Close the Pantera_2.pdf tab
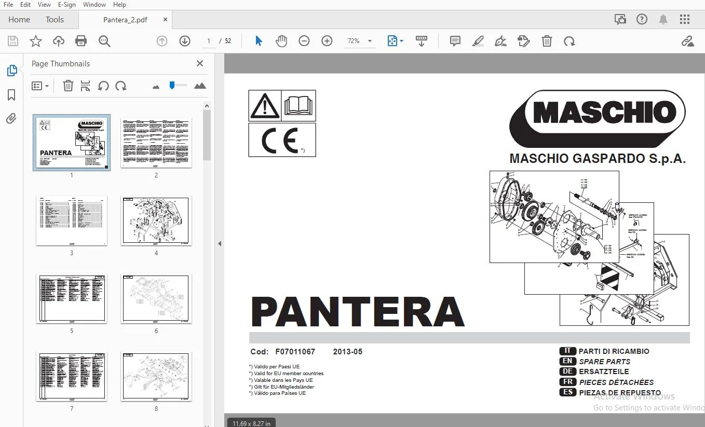 pyautogui.click(x=165, y=20)
